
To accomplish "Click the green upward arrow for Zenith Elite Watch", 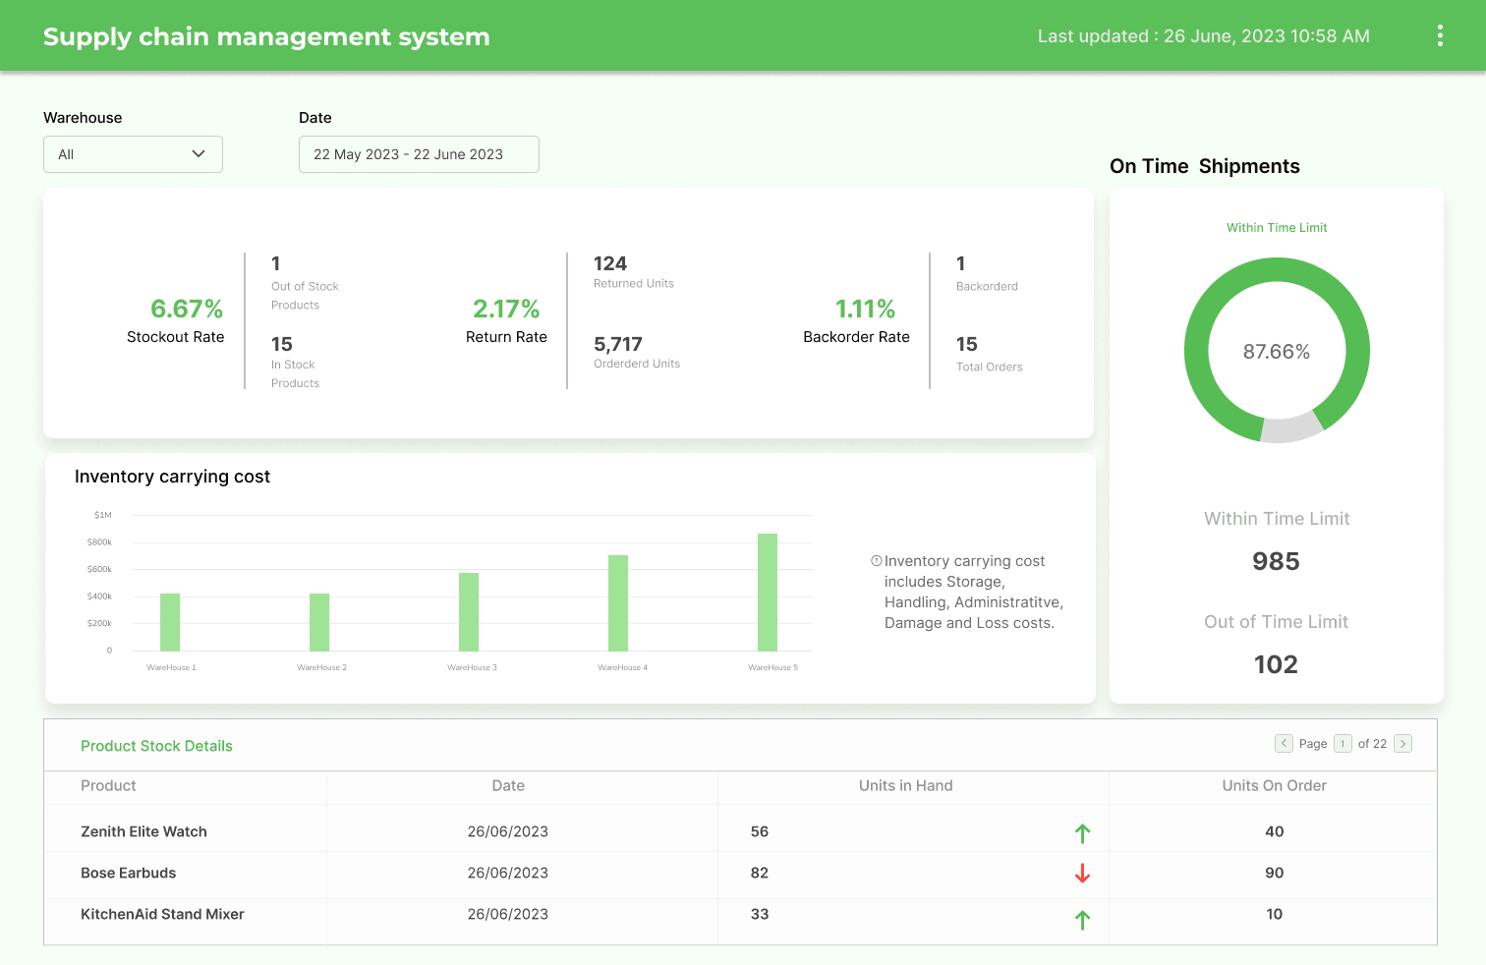I will coord(1082,832).
